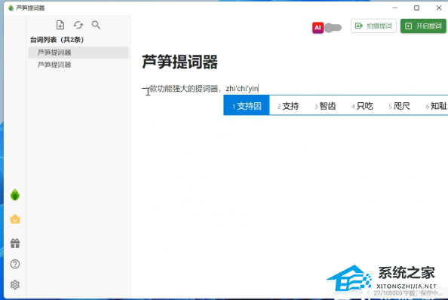This screenshot has width=448, height=300.
Task: Open the search magnifier icon
Action: pyautogui.click(x=96, y=25)
